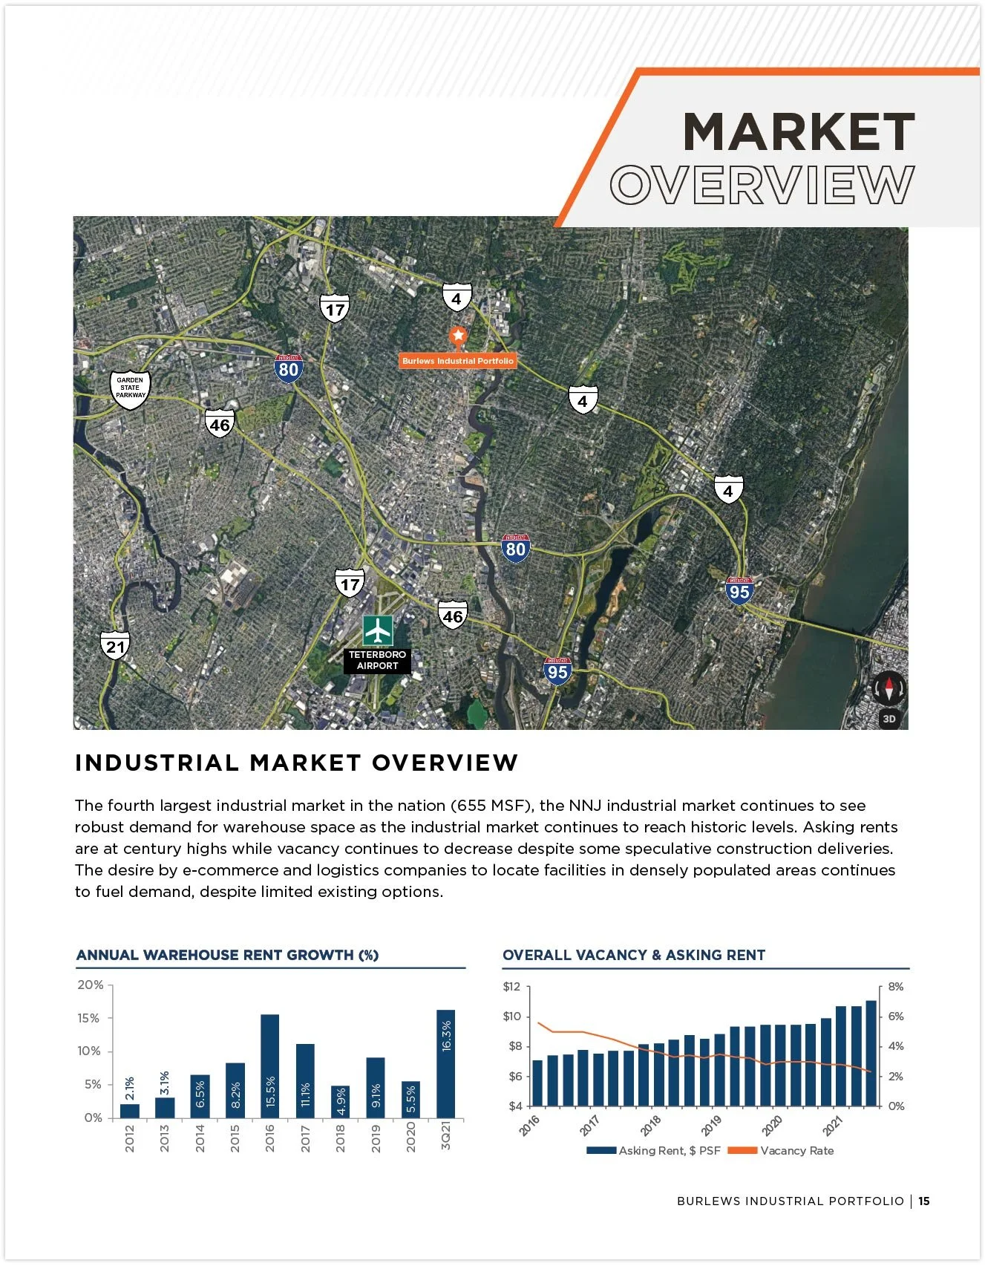Select Interstate 95 shield at the map's bottom

click(557, 671)
